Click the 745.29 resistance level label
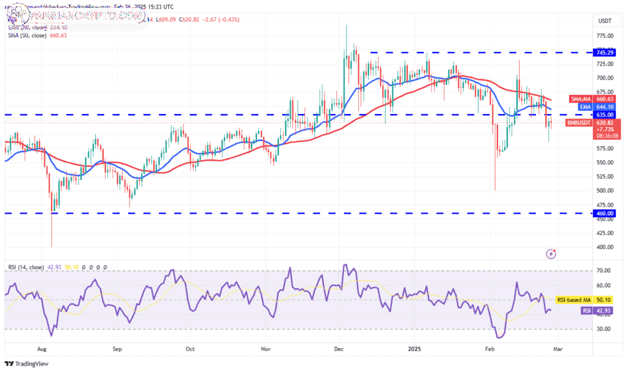Viewport: 628px width, 372px height. click(x=604, y=53)
